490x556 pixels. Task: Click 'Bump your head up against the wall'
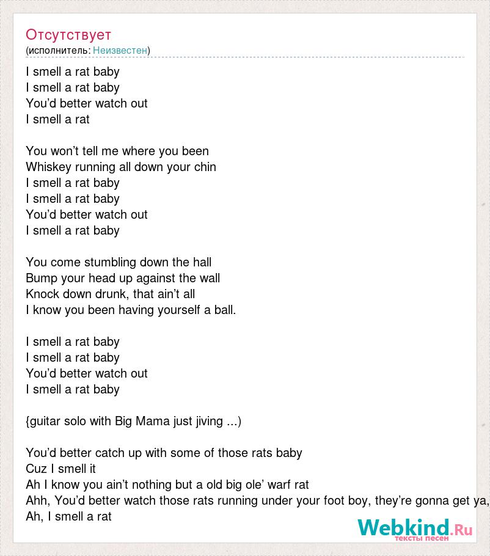(123, 279)
